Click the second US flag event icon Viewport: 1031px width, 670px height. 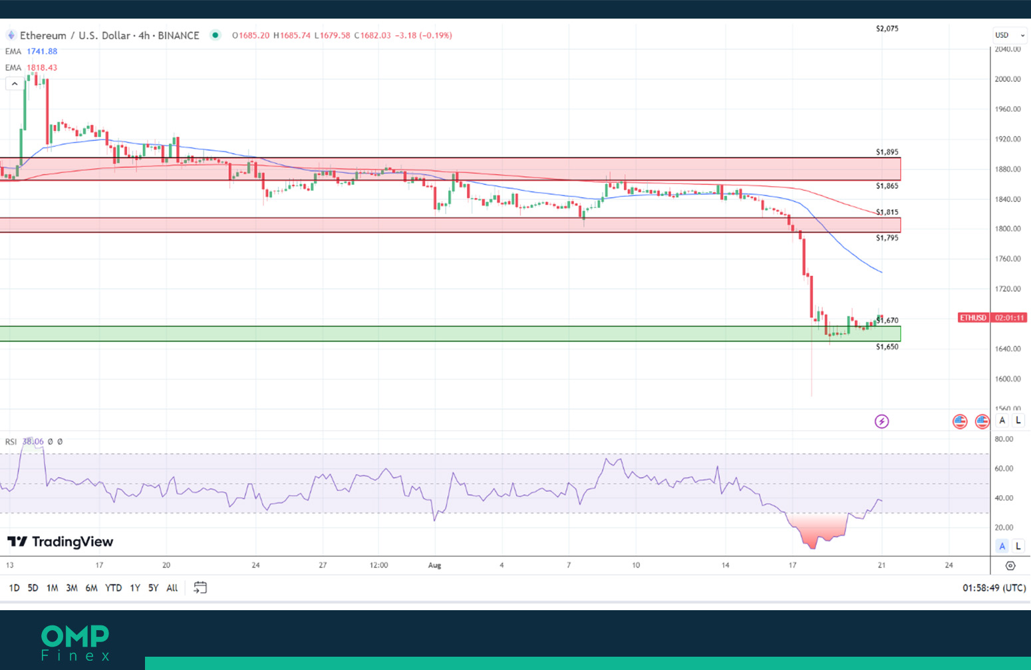(x=982, y=421)
